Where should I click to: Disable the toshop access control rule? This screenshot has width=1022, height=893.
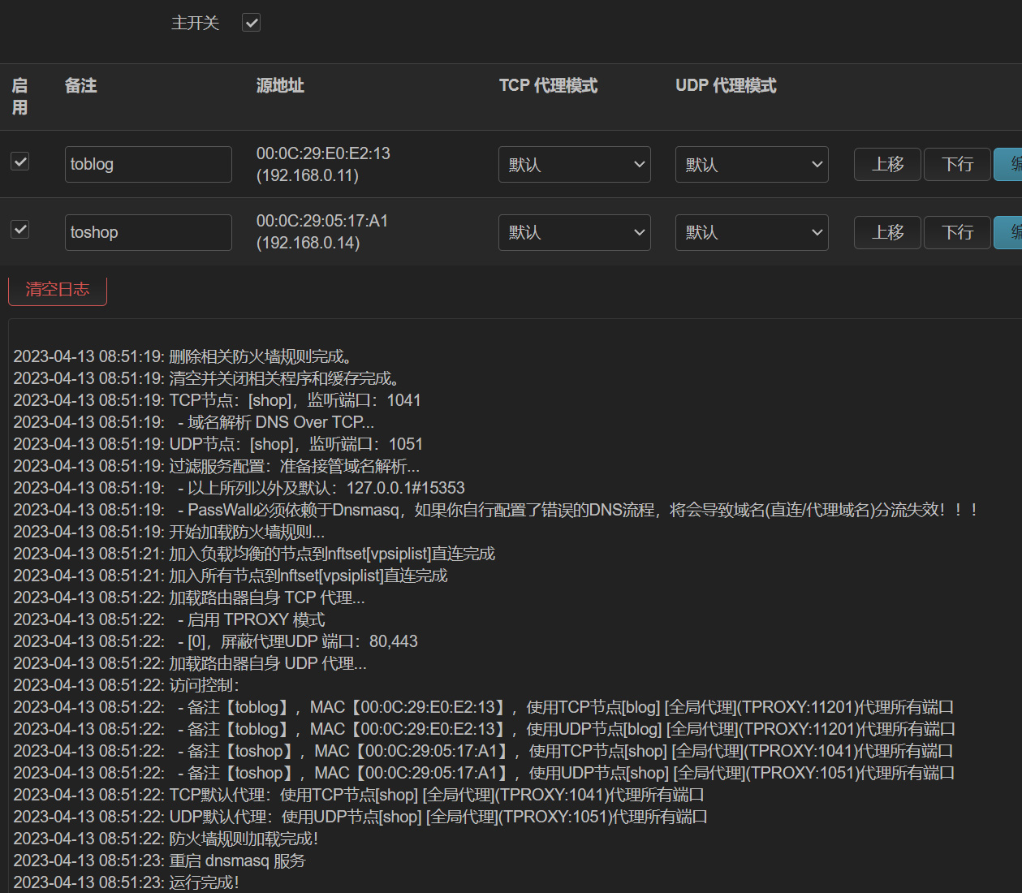pos(19,230)
